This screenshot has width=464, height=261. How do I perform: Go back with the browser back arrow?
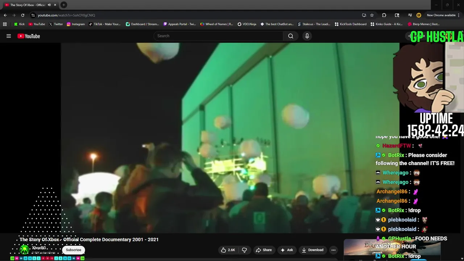[5, 15]
